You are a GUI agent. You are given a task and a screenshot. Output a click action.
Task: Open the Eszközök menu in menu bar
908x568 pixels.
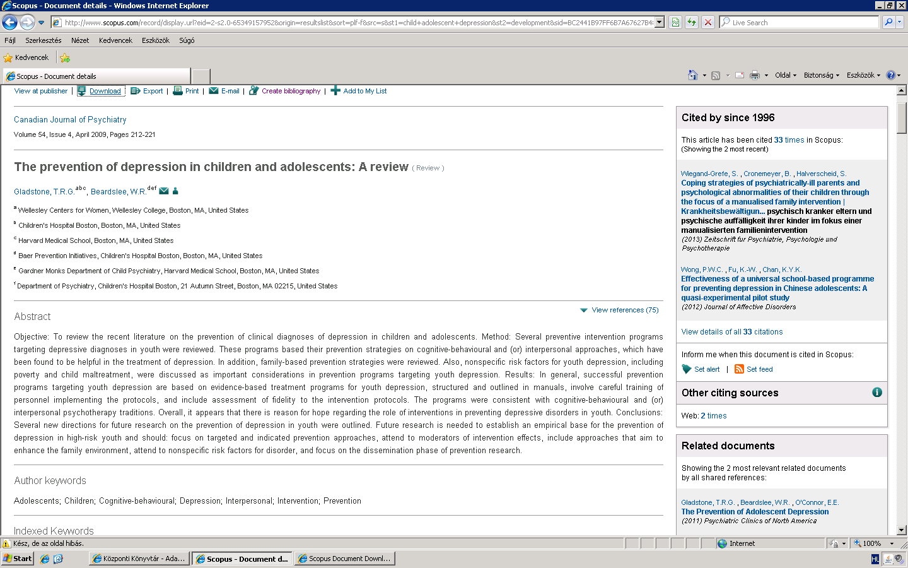tap(156, 40)
